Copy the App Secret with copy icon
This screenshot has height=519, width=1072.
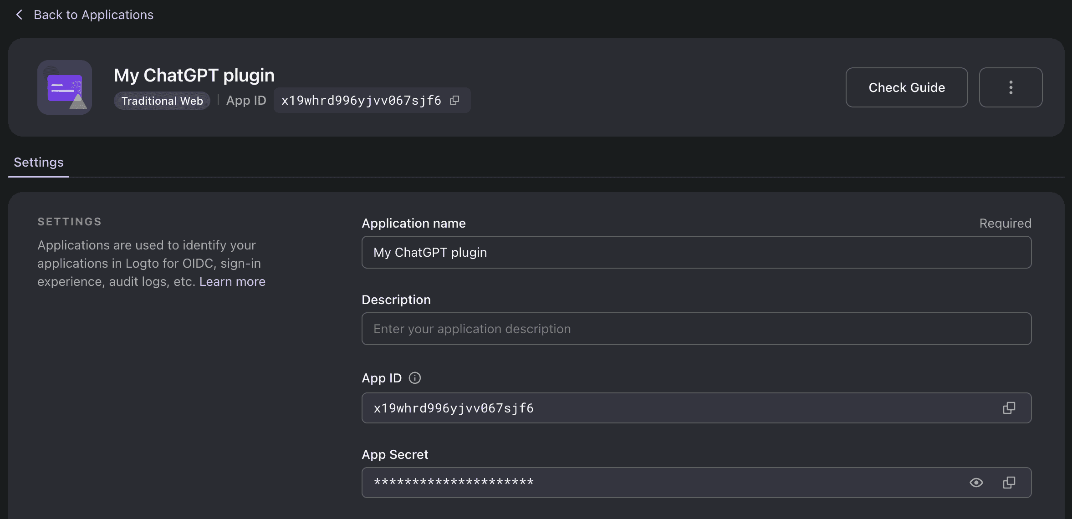point(1009,483)
